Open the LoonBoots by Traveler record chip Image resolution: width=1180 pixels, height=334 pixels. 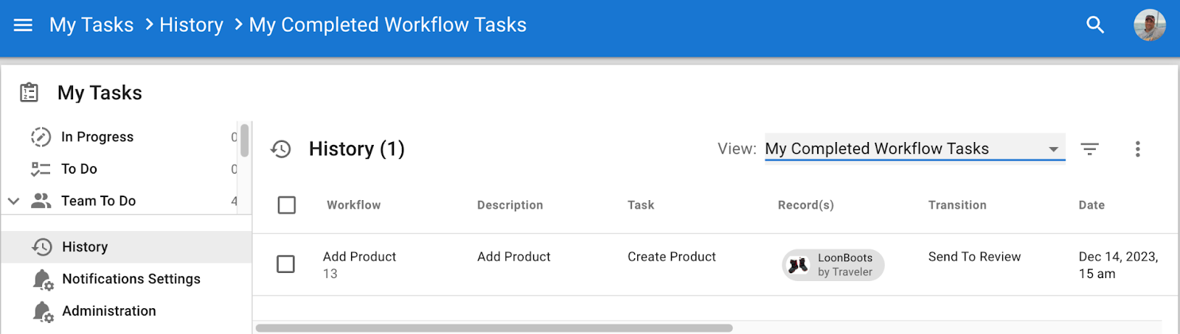click(x=833, y=265)
